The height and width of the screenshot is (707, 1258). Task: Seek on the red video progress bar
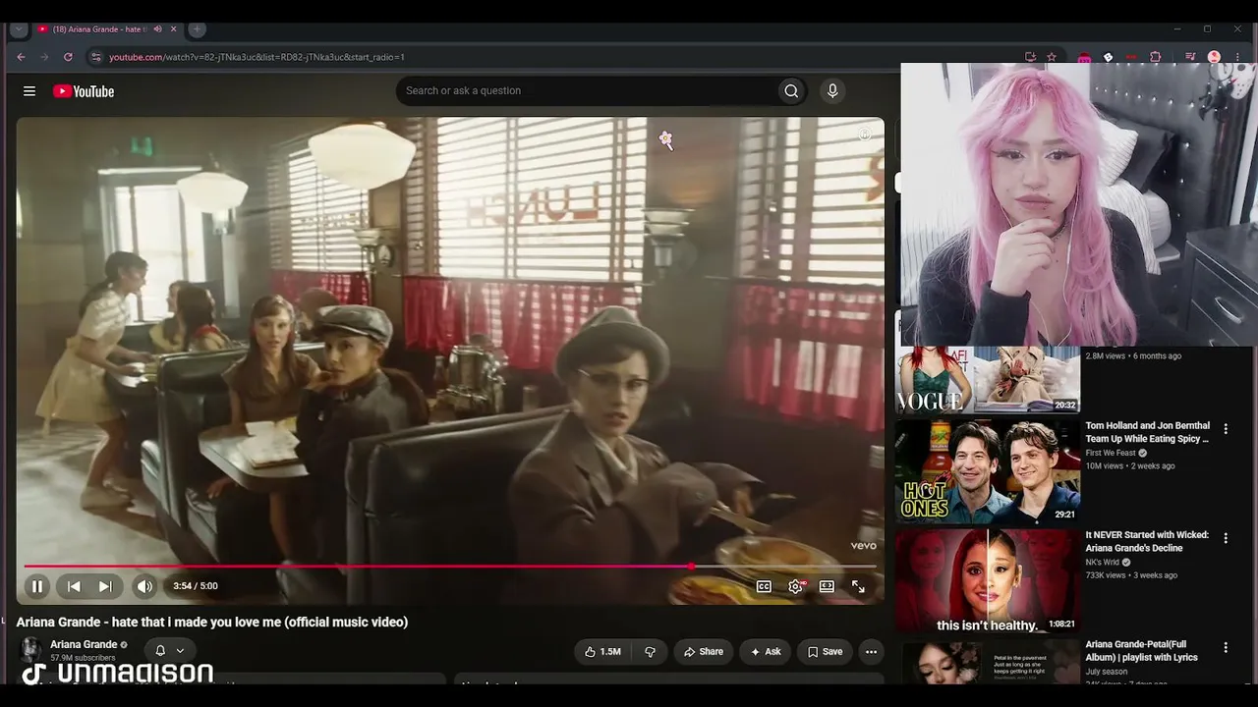point(450,567)
